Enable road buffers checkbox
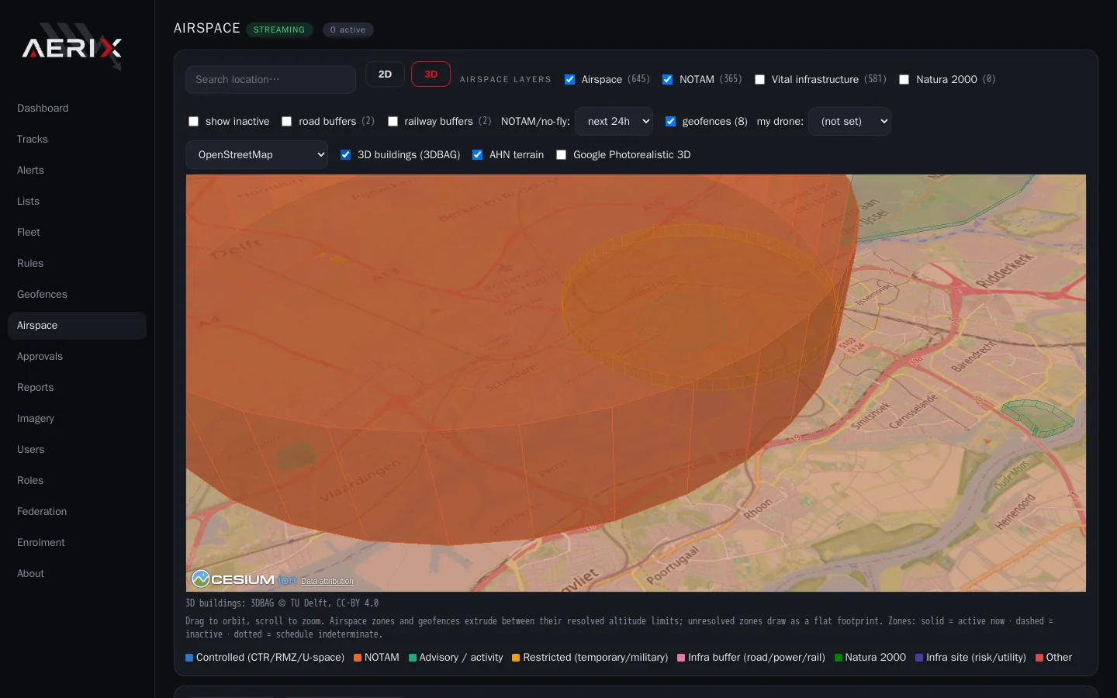Screen dimensions: 1117x698 click(x=287, y=121)
